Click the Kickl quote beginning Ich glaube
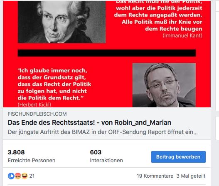 pos(54,84)
